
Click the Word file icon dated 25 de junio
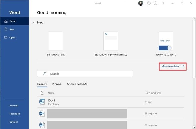(x=42, y=114)
